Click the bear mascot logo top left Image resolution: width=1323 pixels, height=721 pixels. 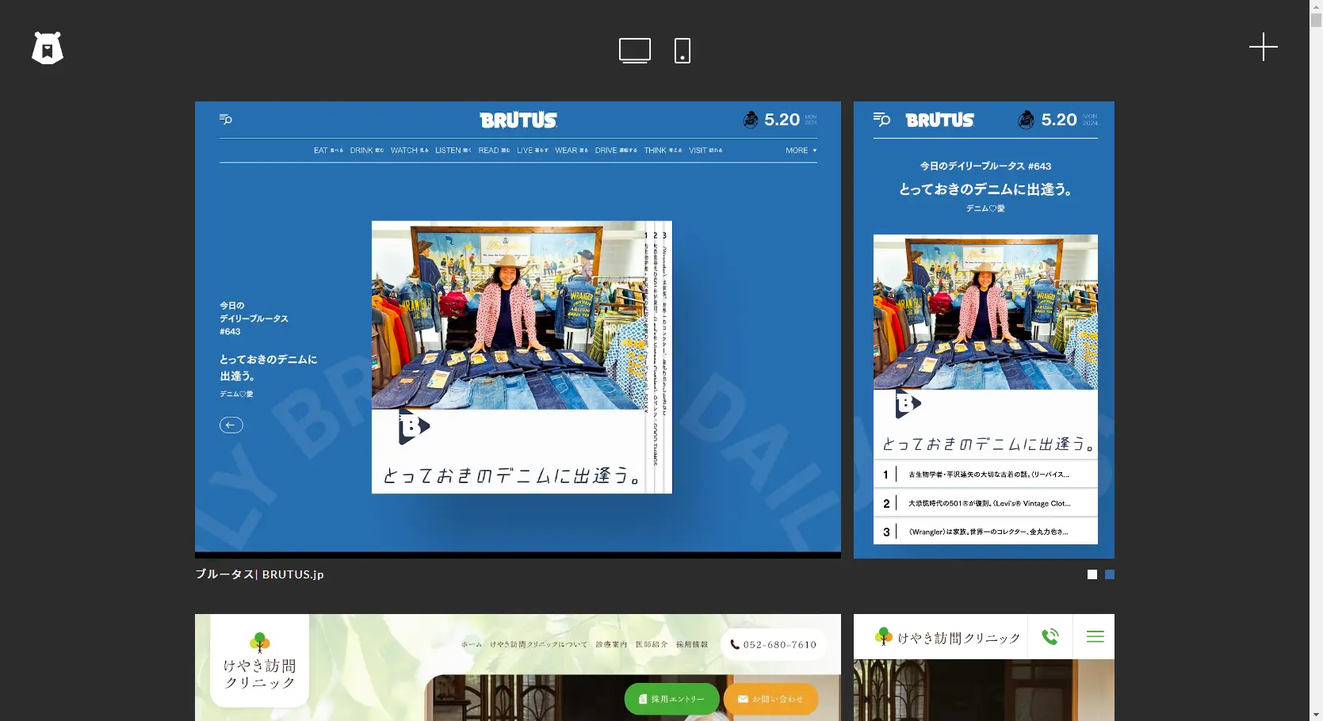pos(48,48)
